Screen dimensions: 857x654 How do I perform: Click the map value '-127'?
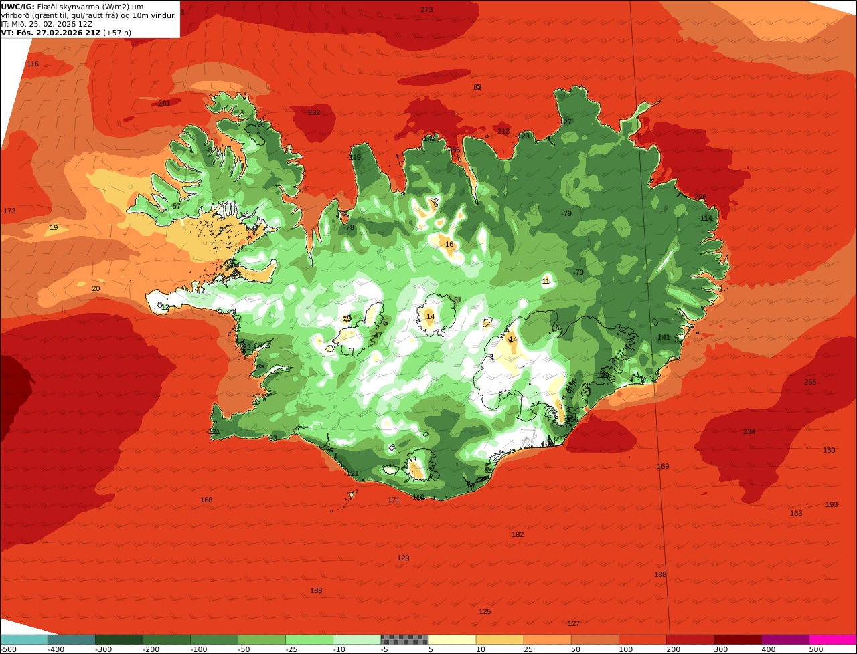click(565, 122)
